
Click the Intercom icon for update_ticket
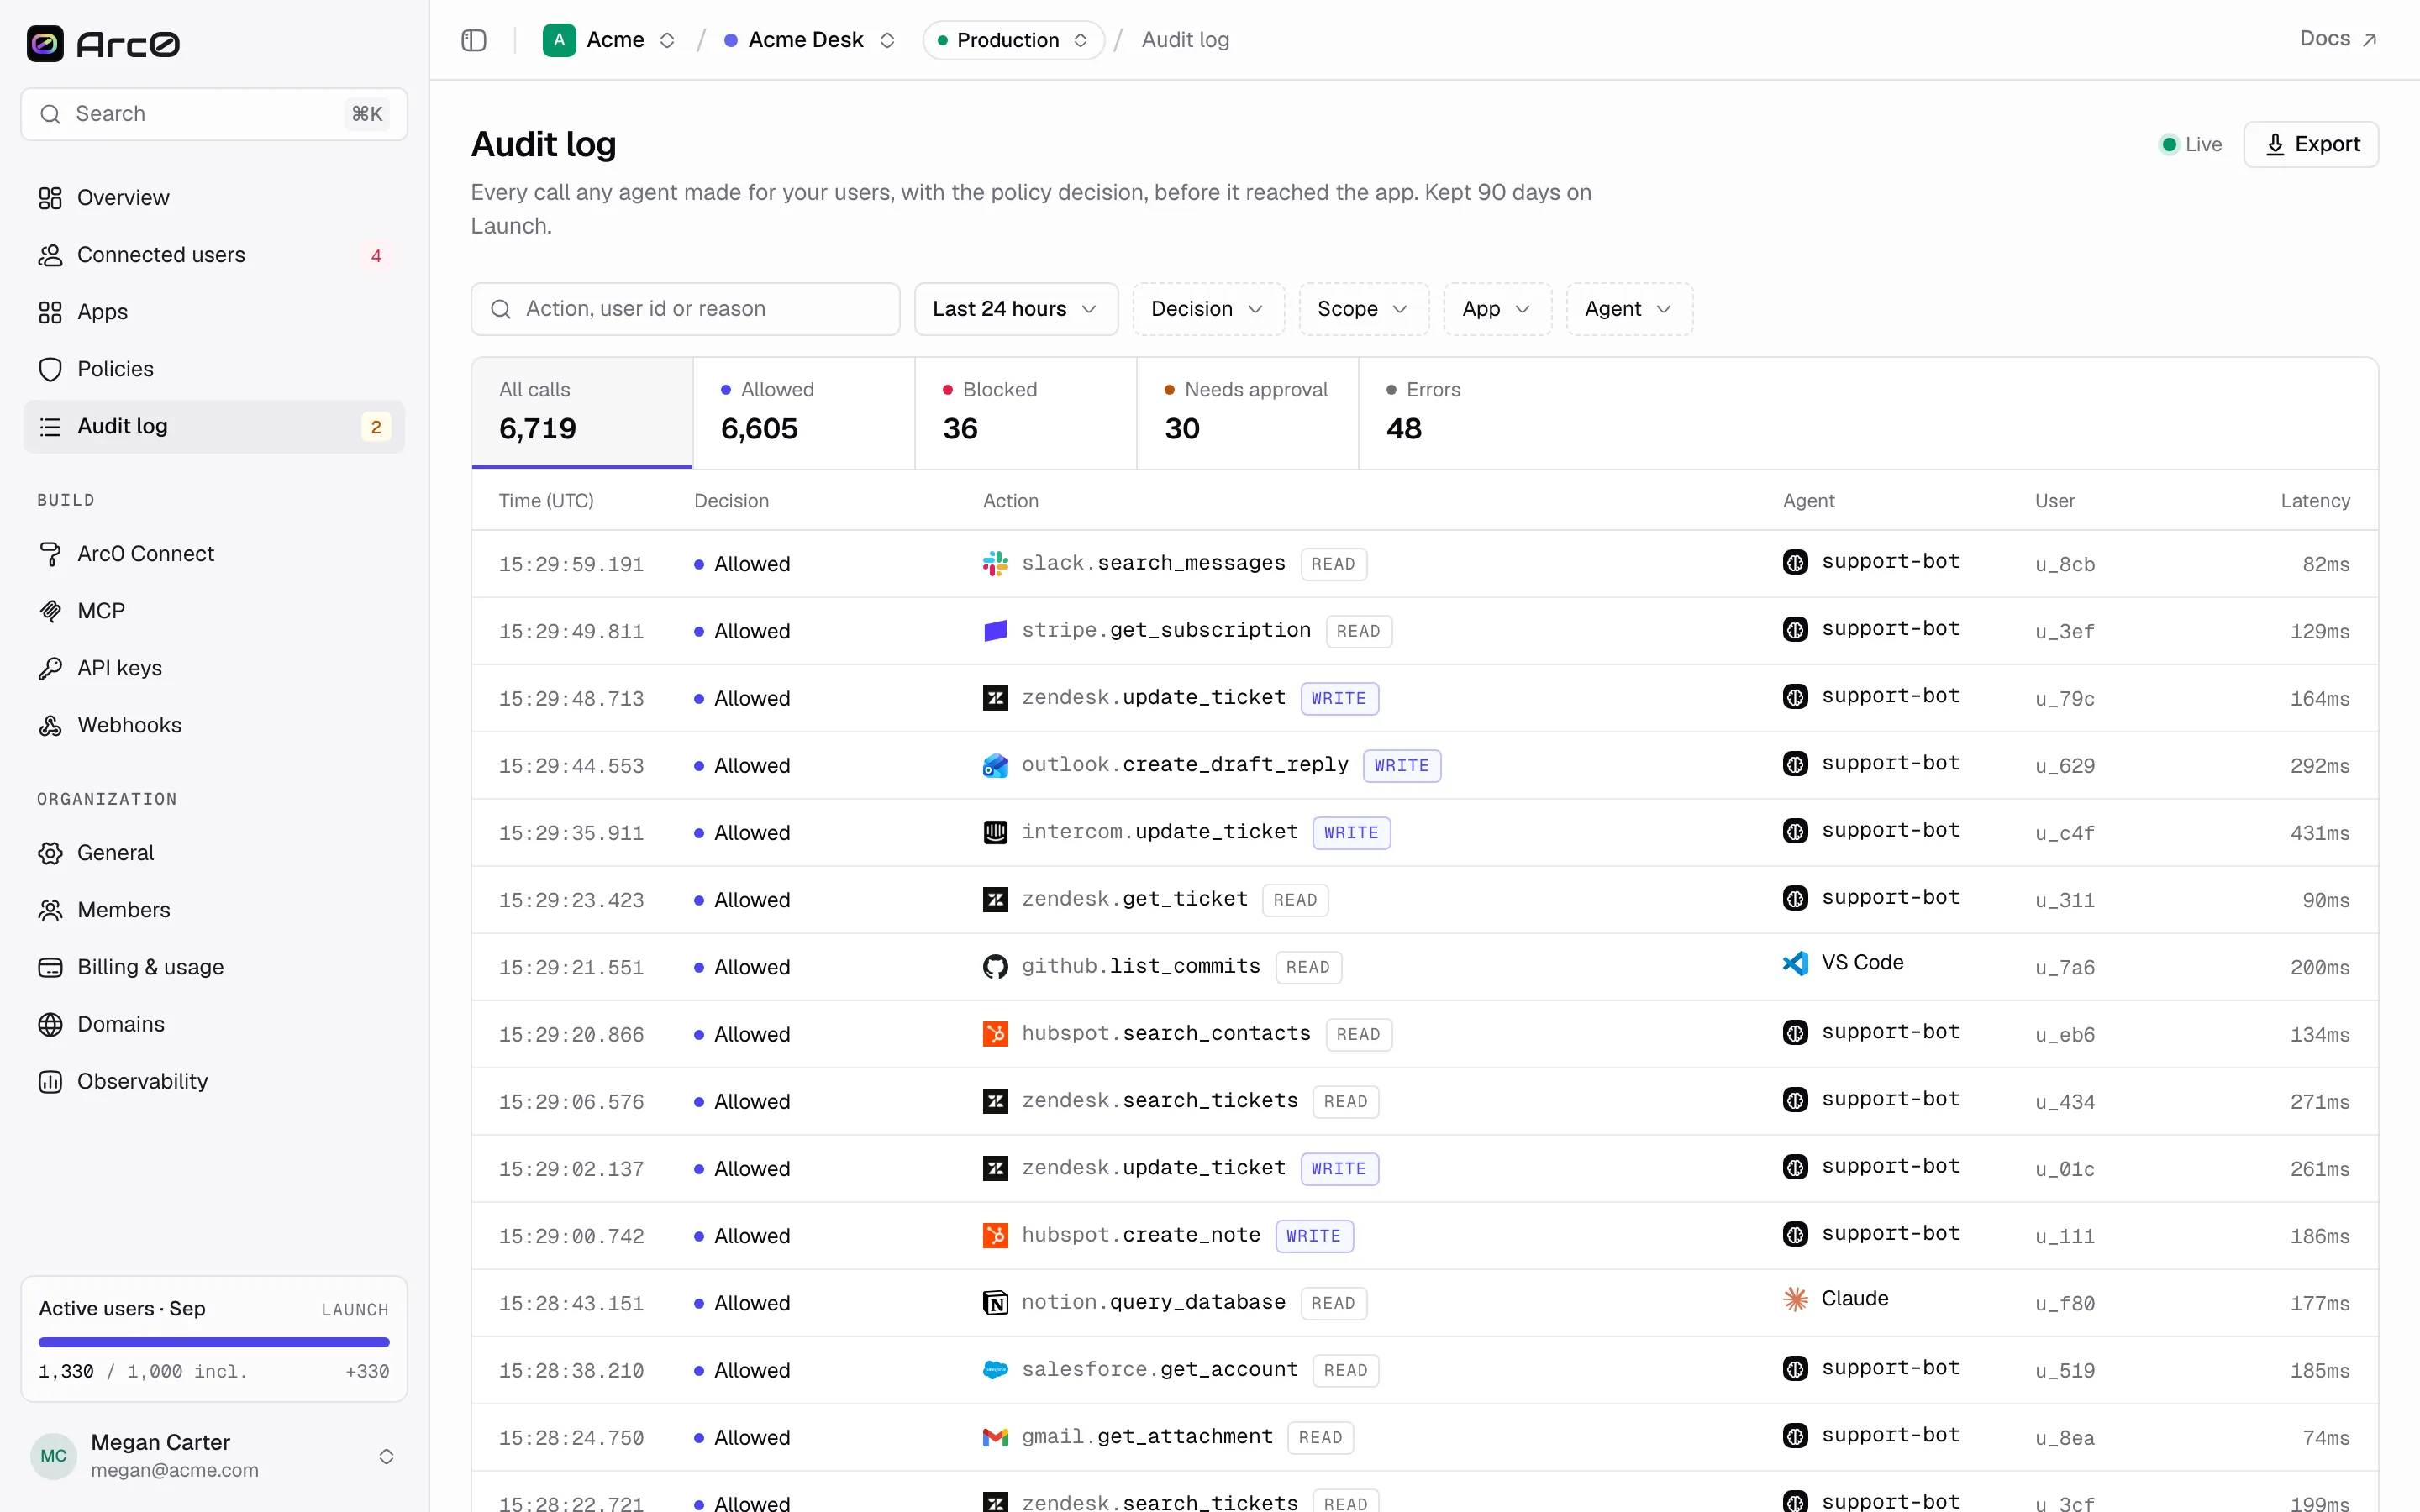(x=995, y=832)
